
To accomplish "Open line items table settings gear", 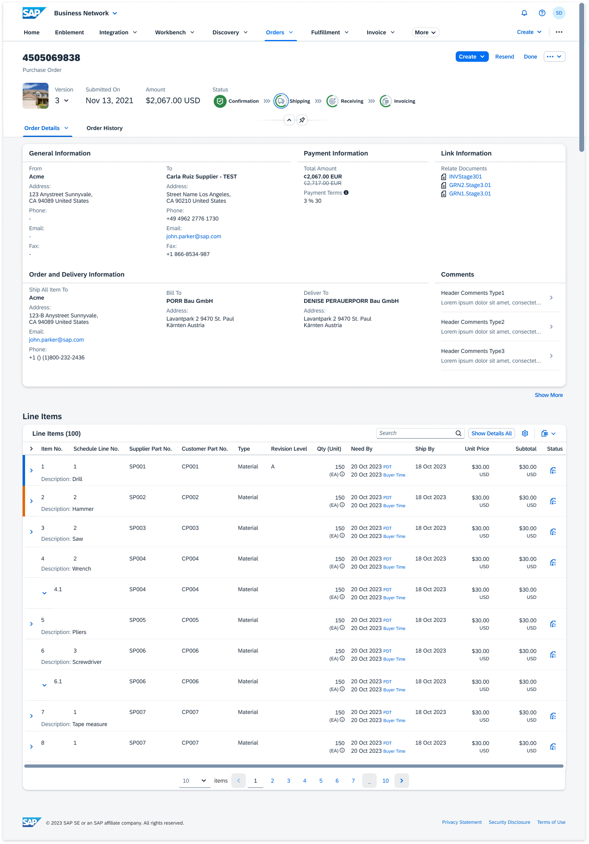I will click(x=525, y=433).
